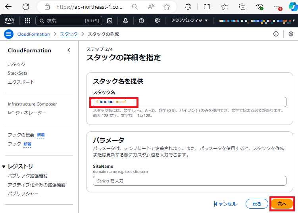Image resolution: width=298 pixels, height=213 pixels.
Task: Open Infrastructure Composer nav item
Action: point(32,104)
